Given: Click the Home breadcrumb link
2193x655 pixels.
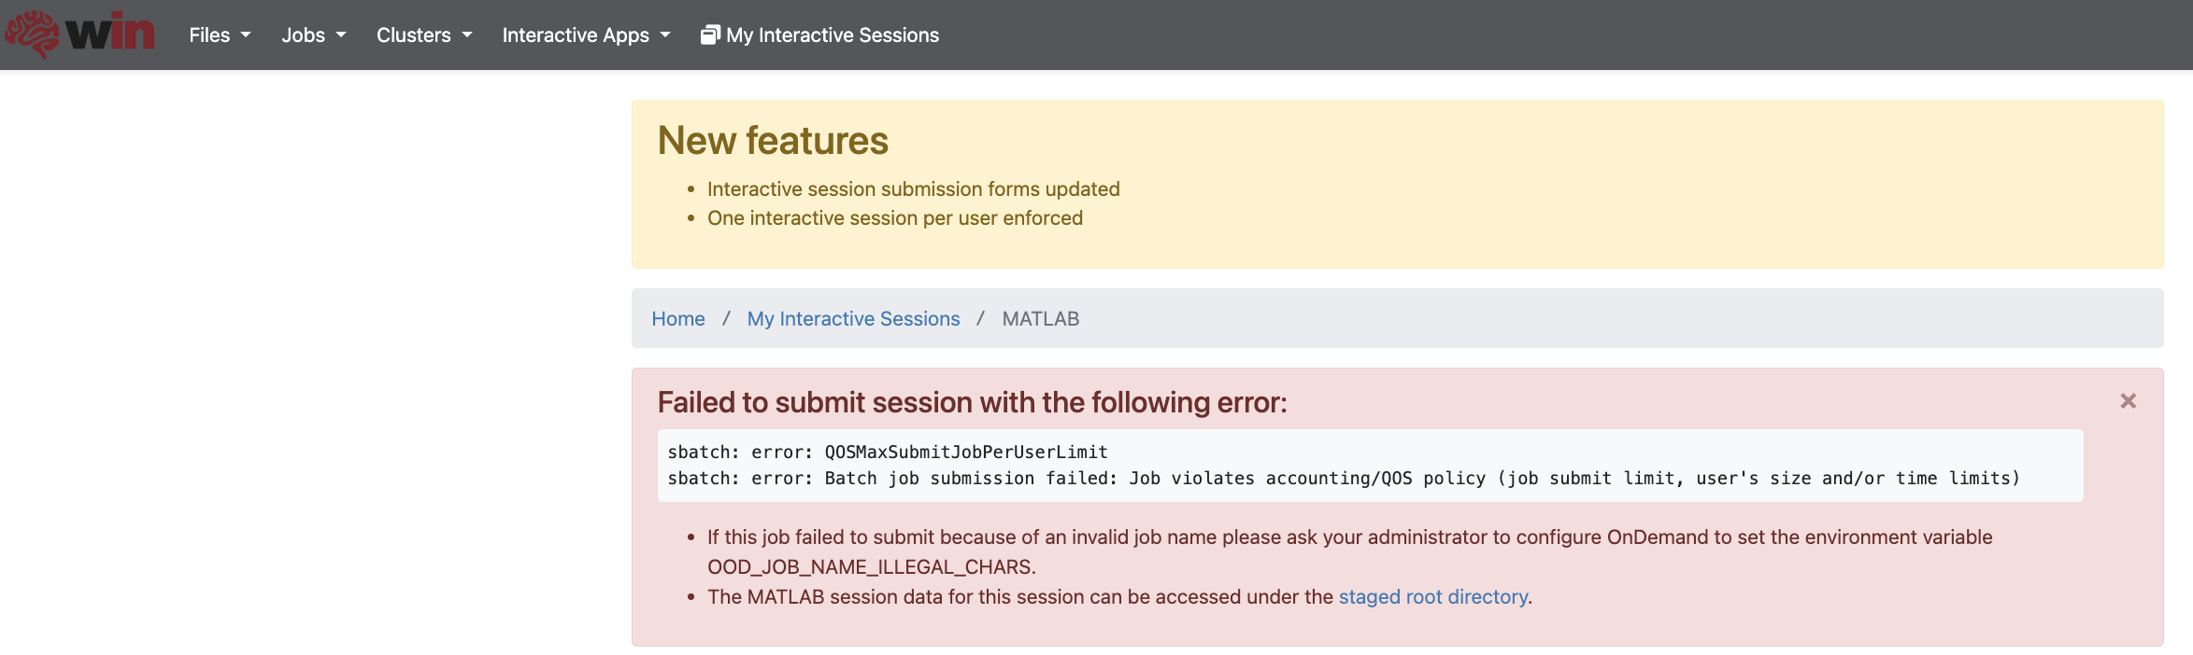Looking at the screenshot, I should click(x=678, y=318).
